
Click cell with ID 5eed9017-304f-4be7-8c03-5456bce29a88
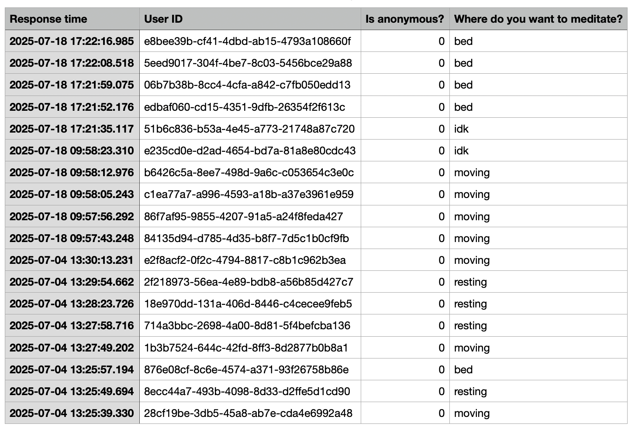point(250,63)
